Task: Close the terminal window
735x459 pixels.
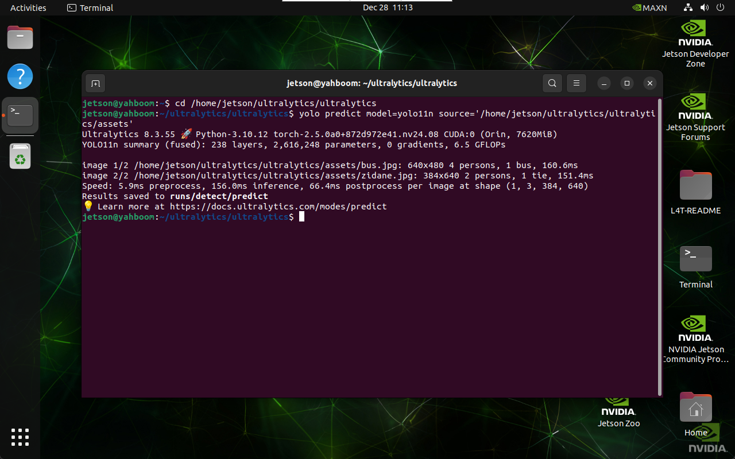Action: click(649, 83)
